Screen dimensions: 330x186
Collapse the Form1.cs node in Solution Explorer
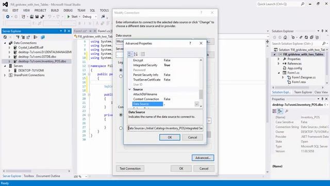(279, 73)
